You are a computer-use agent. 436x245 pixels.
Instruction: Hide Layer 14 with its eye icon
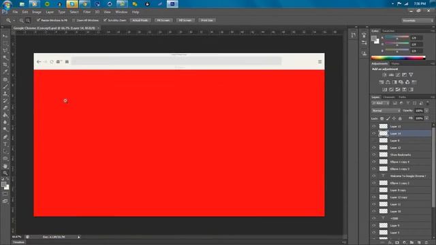(x=374, y=133)
